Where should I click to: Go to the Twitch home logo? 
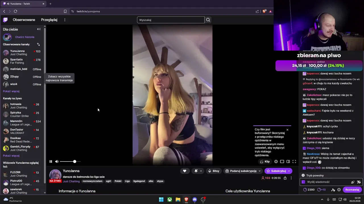pos(5,20)
